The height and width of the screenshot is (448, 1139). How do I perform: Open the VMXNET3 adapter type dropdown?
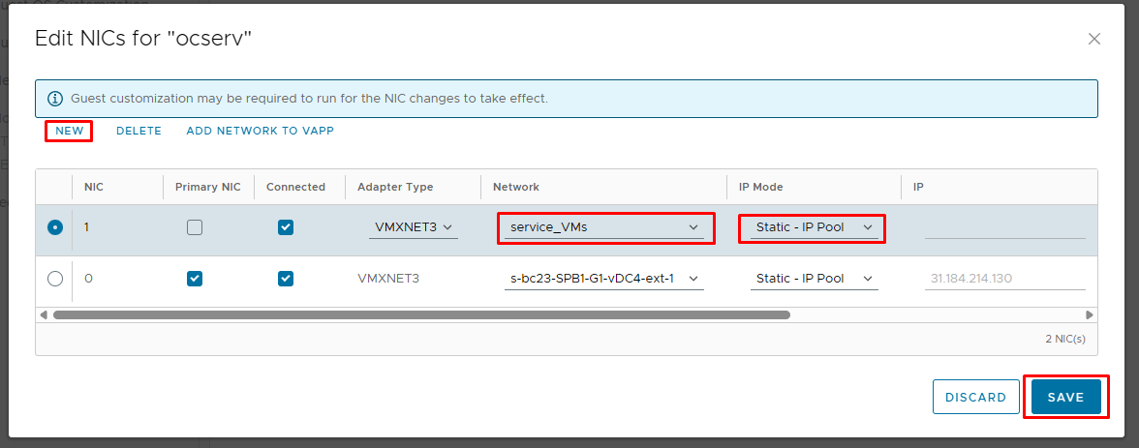414,227
